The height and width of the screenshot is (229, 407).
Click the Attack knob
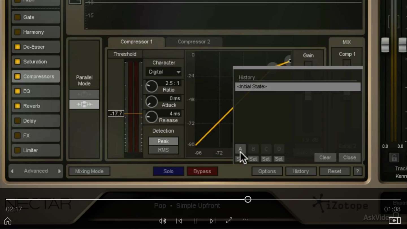coord(151,101)
